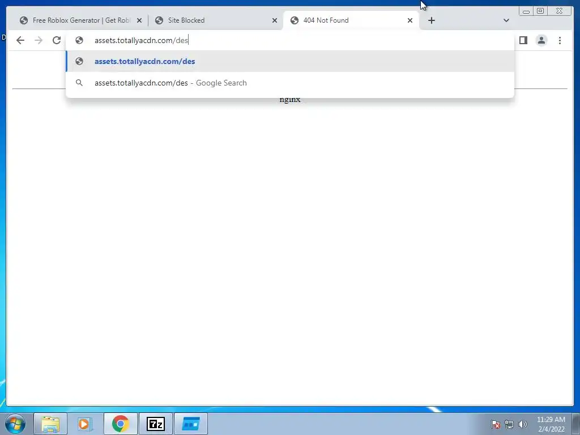Image resolution: width=580 pixels, height=435 pixels.
Task: Click the network icon in system tray
Action: 509,424
